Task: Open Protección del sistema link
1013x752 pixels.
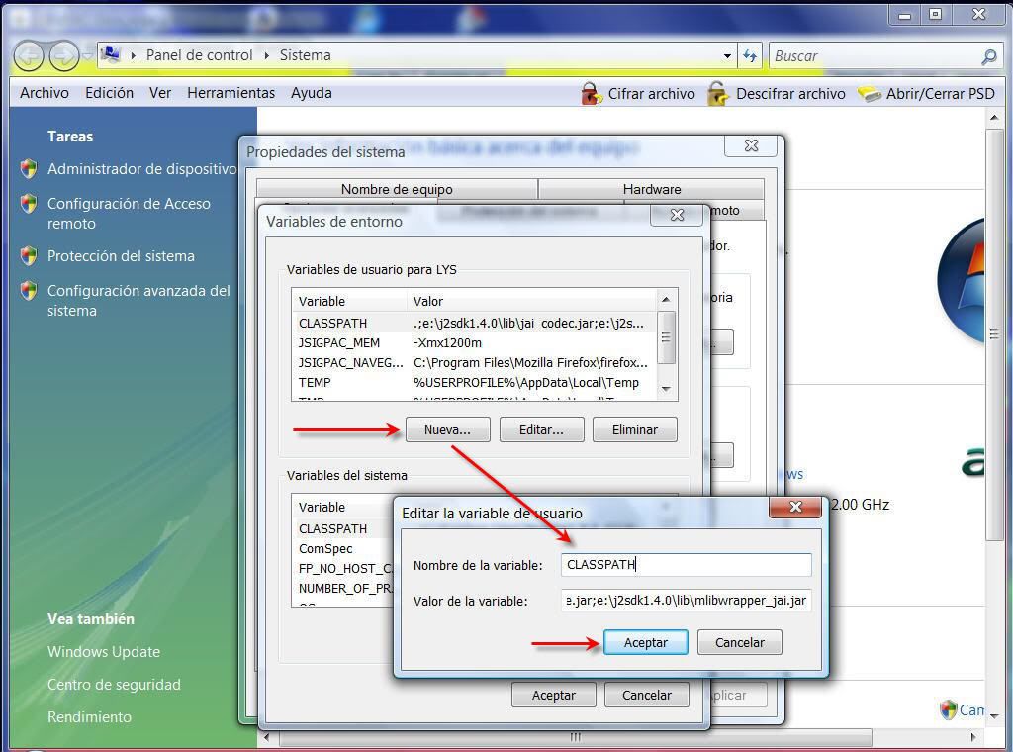Action: [x=121, y=256]
